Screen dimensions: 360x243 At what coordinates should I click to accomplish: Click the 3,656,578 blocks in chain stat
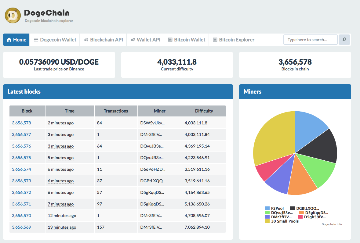(295, 62)
